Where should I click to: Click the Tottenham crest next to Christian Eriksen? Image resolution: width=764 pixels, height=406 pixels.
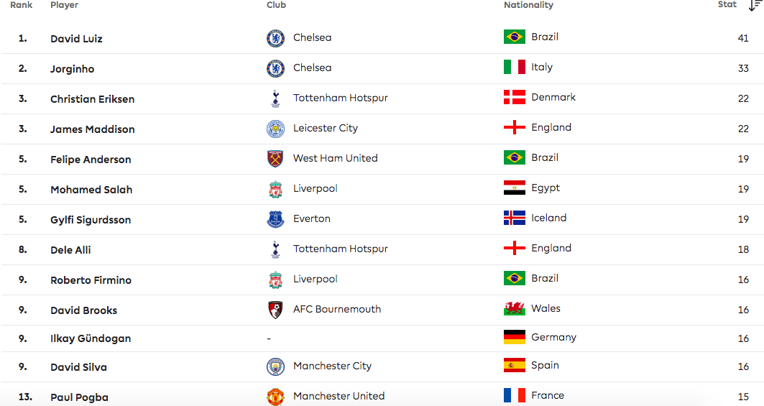click(x=275, y=98)
